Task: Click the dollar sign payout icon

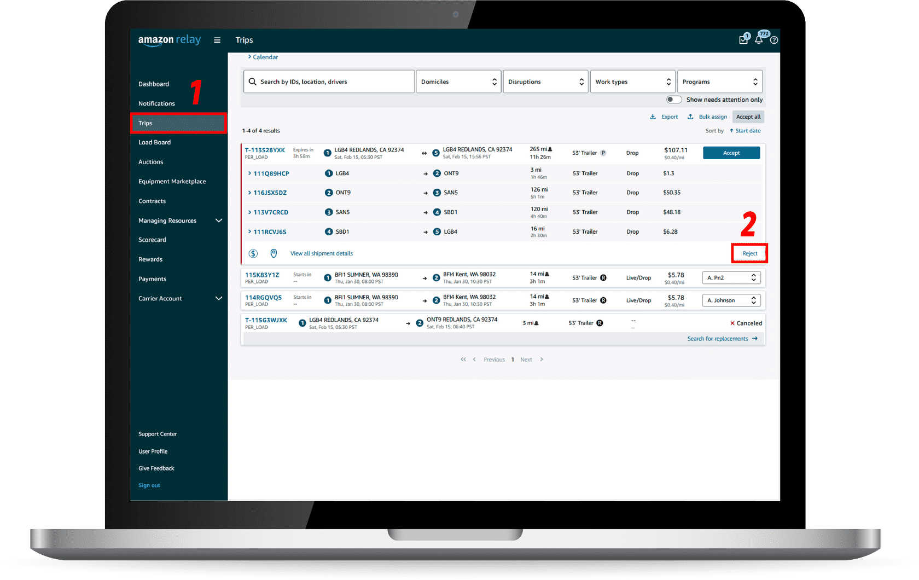Action: pyautogui.click(x=253, y=253)
